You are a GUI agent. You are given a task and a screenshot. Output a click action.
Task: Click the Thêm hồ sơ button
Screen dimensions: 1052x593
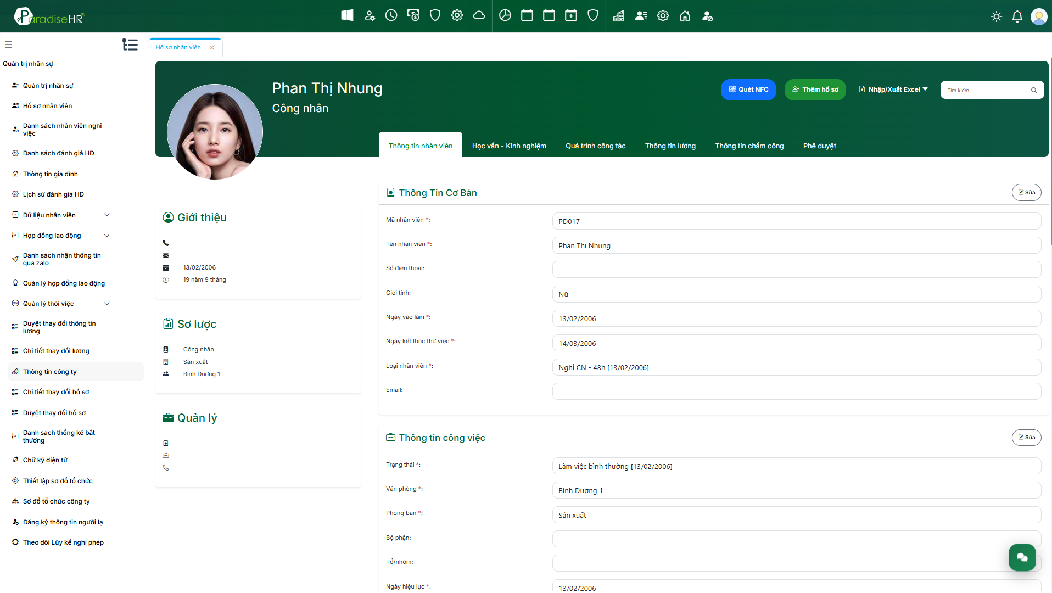[815, 89]
